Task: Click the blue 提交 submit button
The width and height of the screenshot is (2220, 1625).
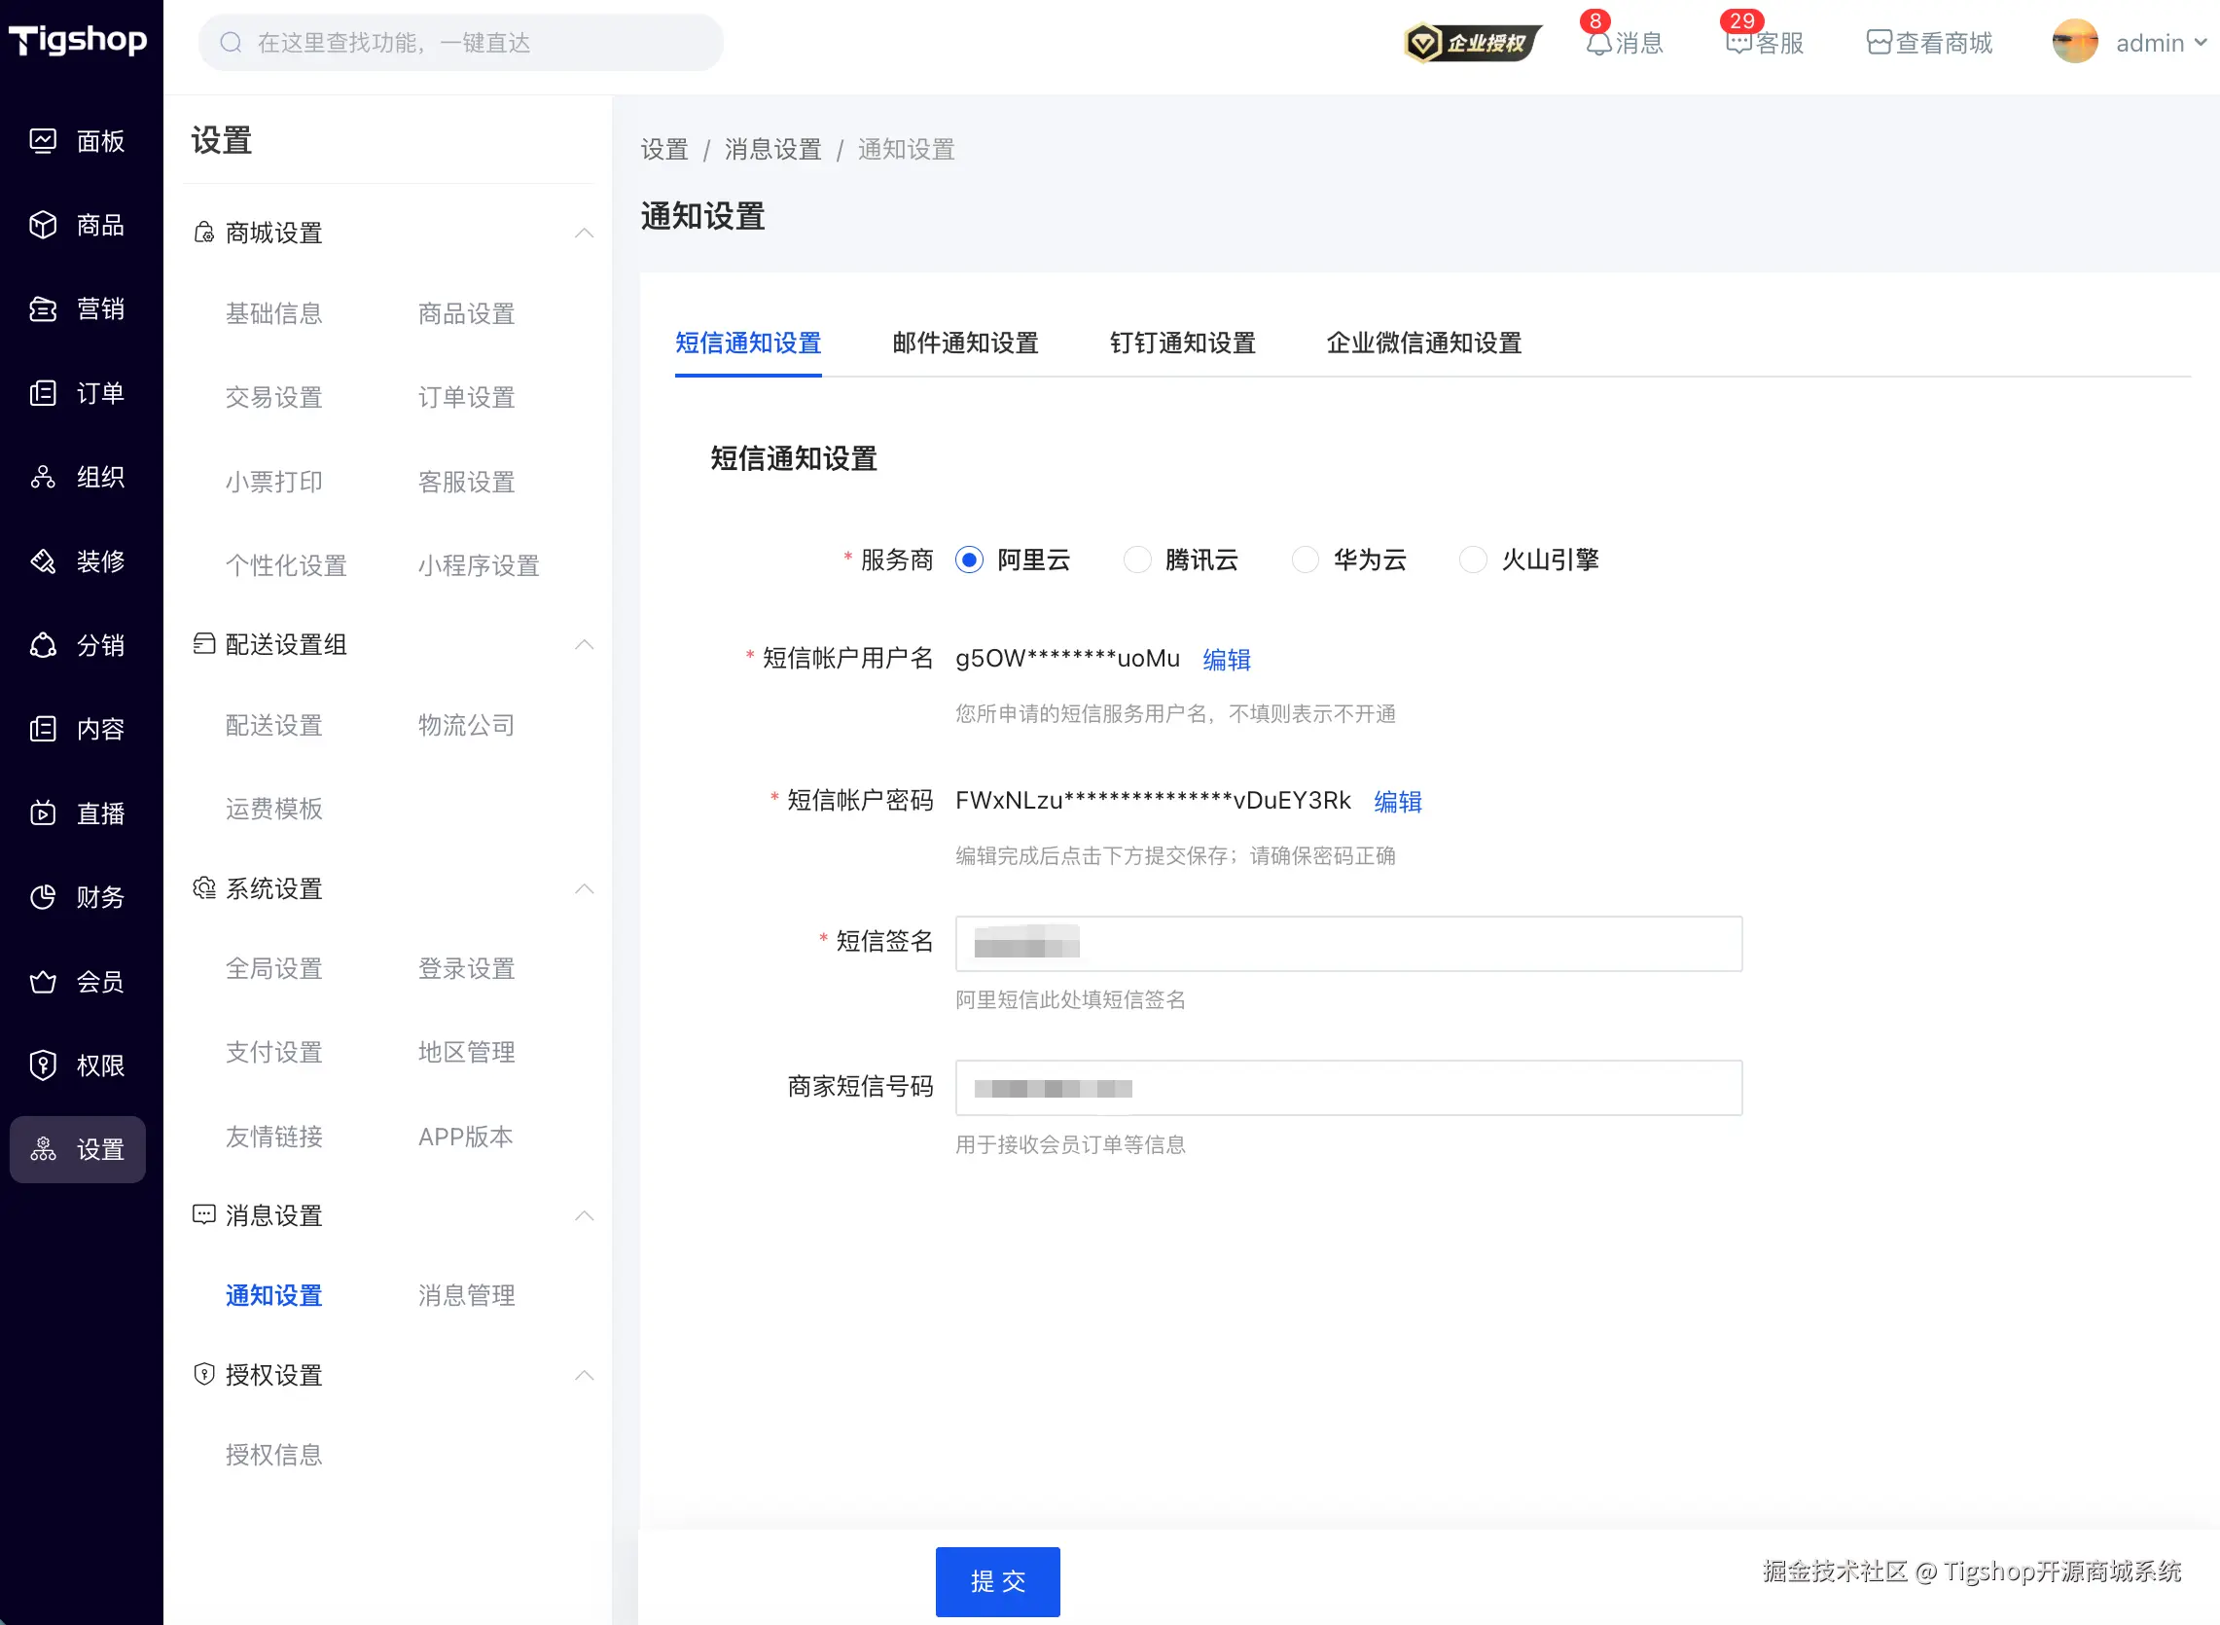Action: point(997,1581)
